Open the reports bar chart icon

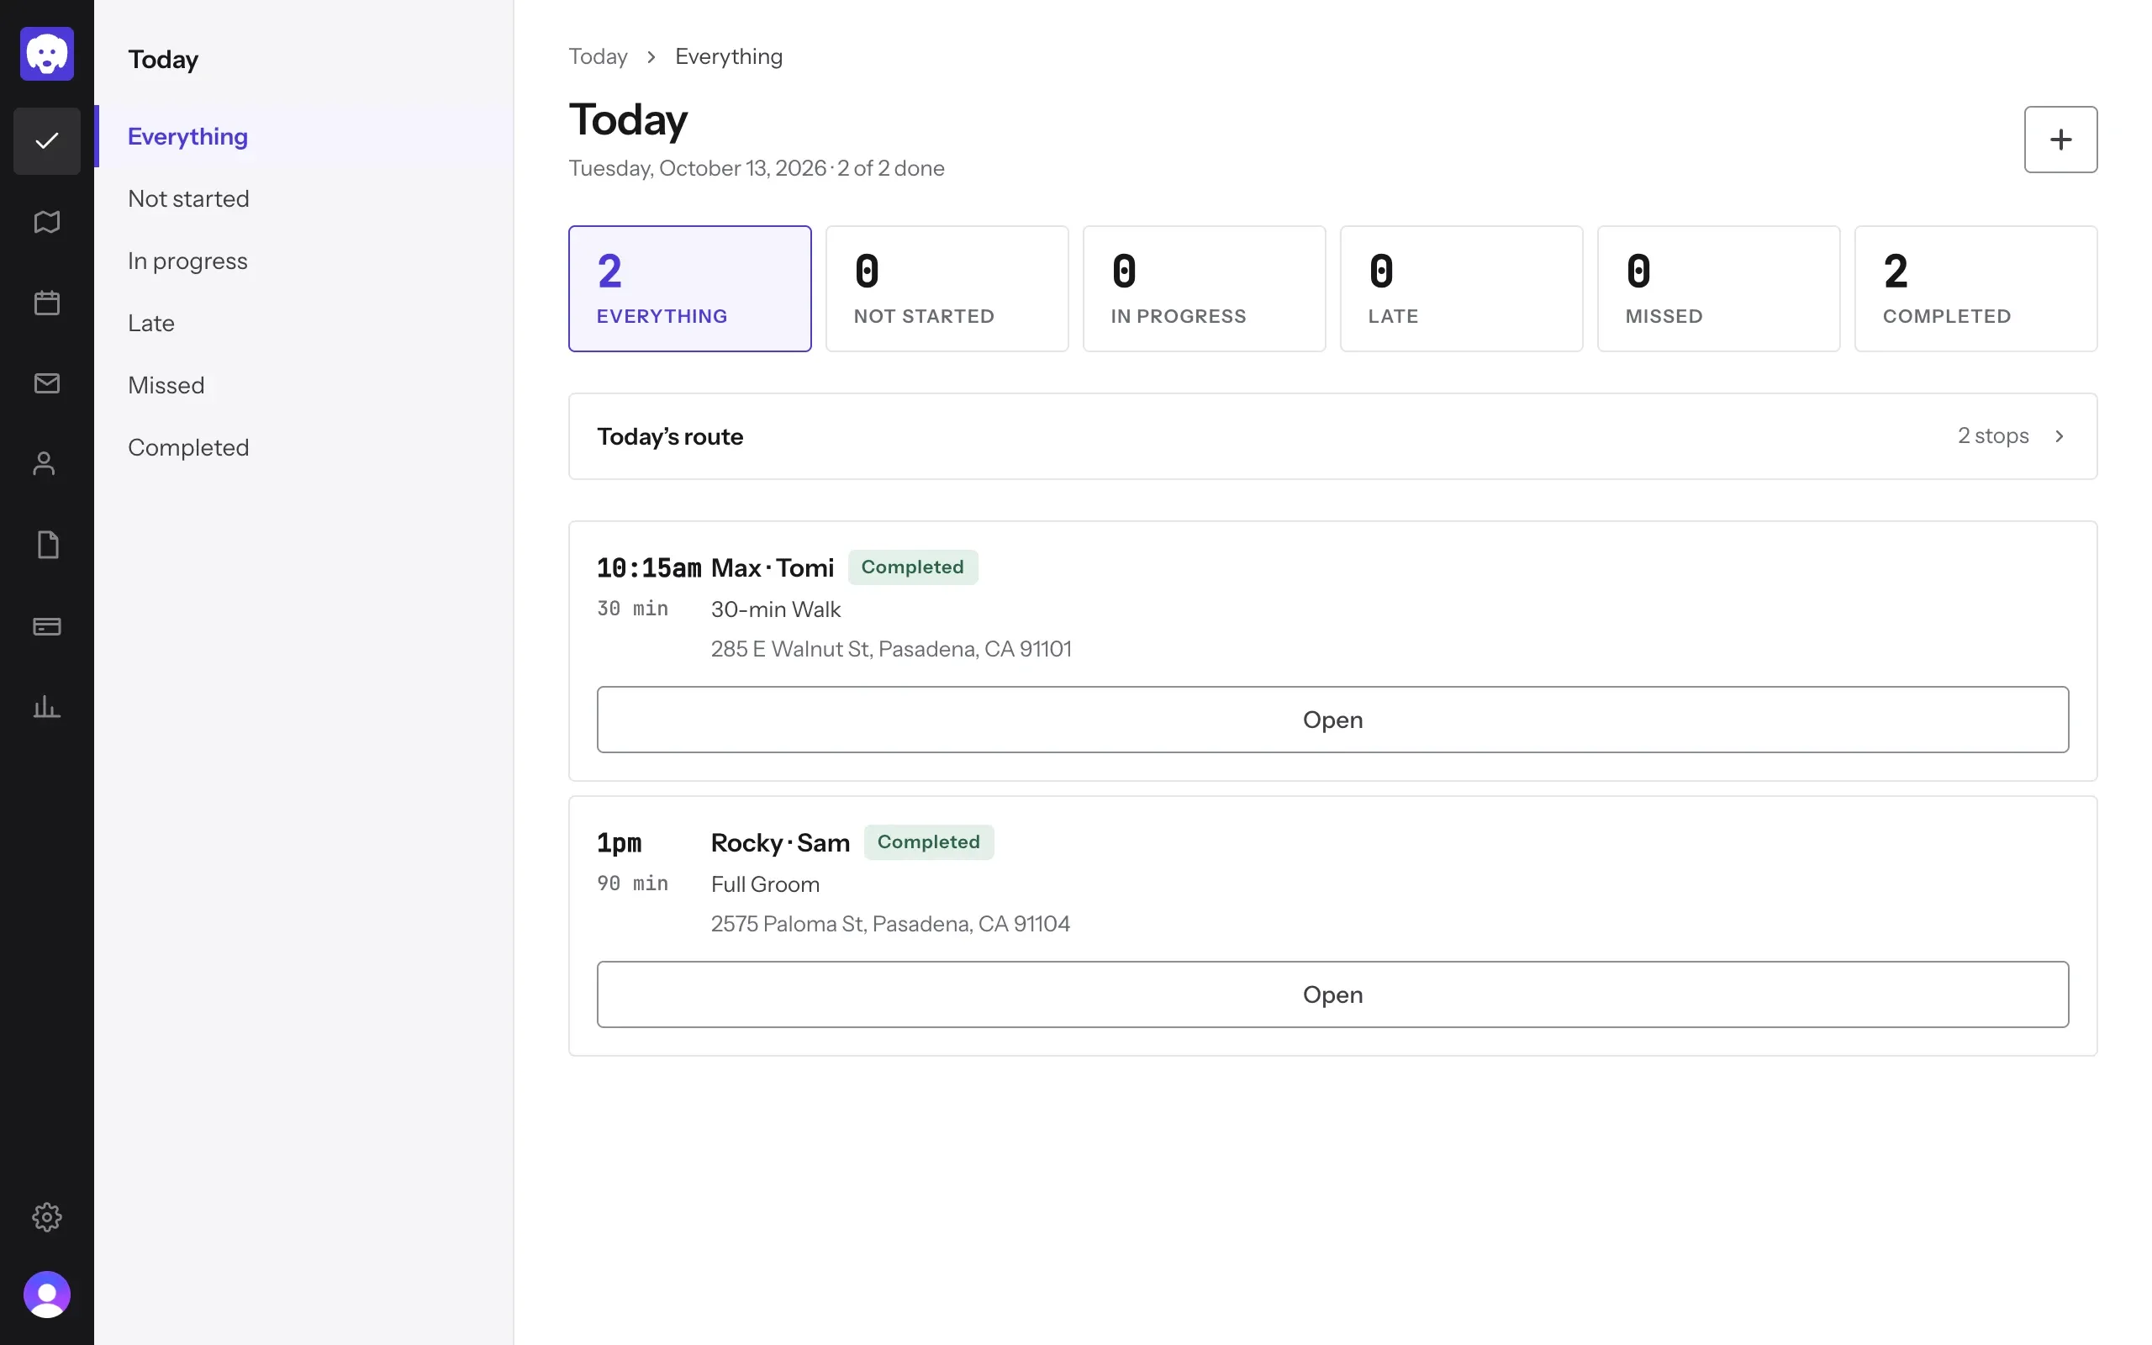click(x=46, y=707)
